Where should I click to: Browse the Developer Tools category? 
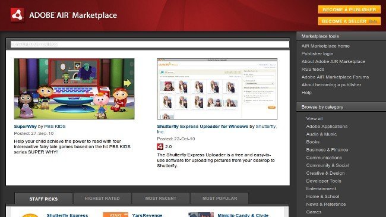pos(324,181)
